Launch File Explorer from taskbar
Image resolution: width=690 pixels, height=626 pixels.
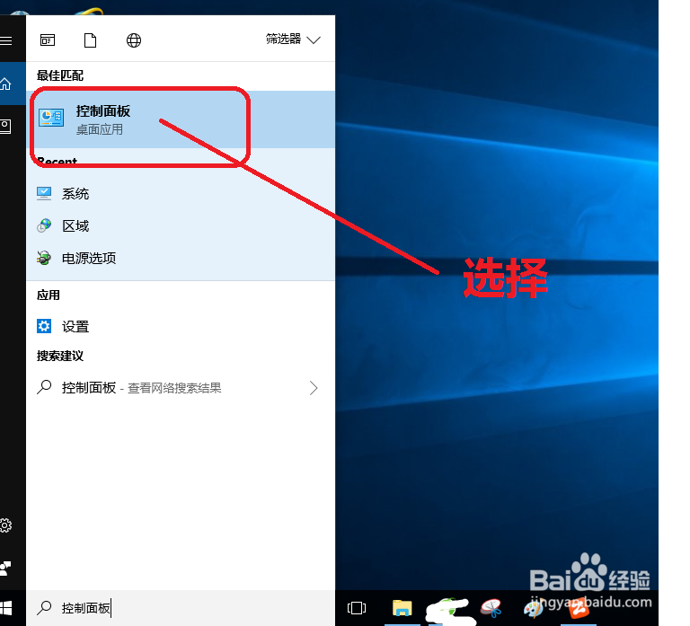pos(402,608)
